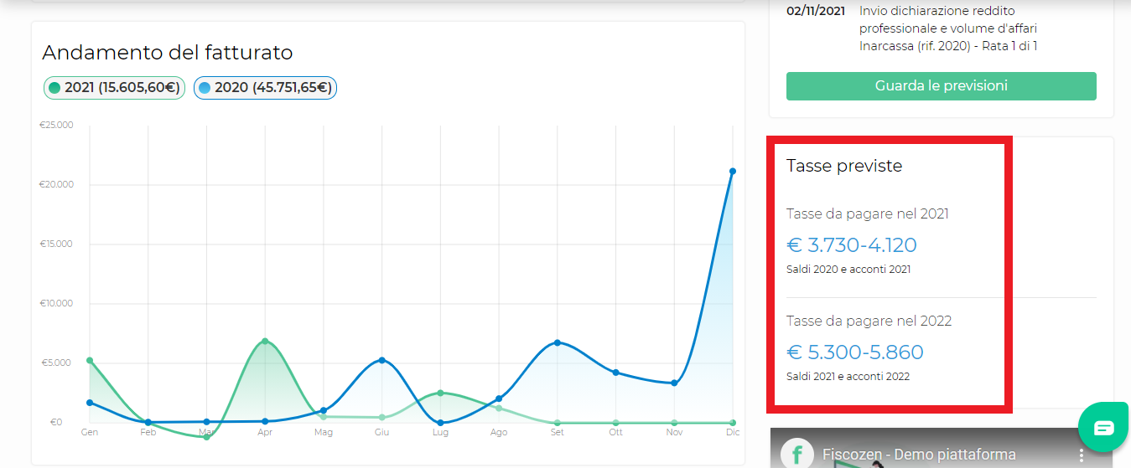This screenshot has width=1131, height=468.
Task: Open the video's three-dot options menu
Action: tap(1081, 455)
